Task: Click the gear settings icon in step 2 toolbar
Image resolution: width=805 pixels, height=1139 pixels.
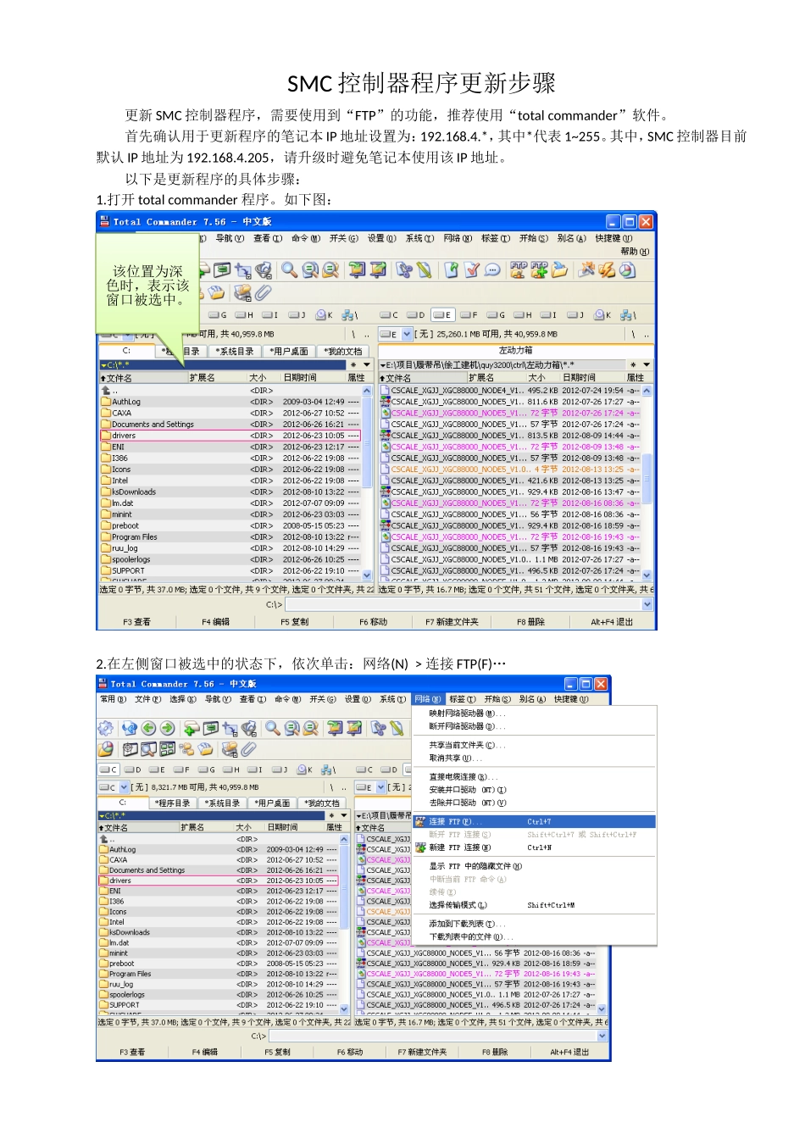Action: tap(105, 728)
